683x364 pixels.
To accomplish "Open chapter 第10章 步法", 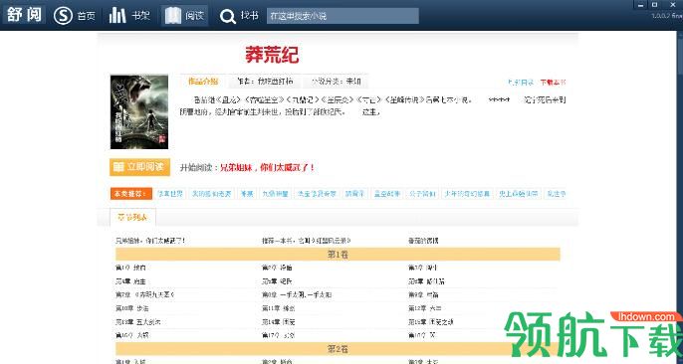I will pos(132,308).
